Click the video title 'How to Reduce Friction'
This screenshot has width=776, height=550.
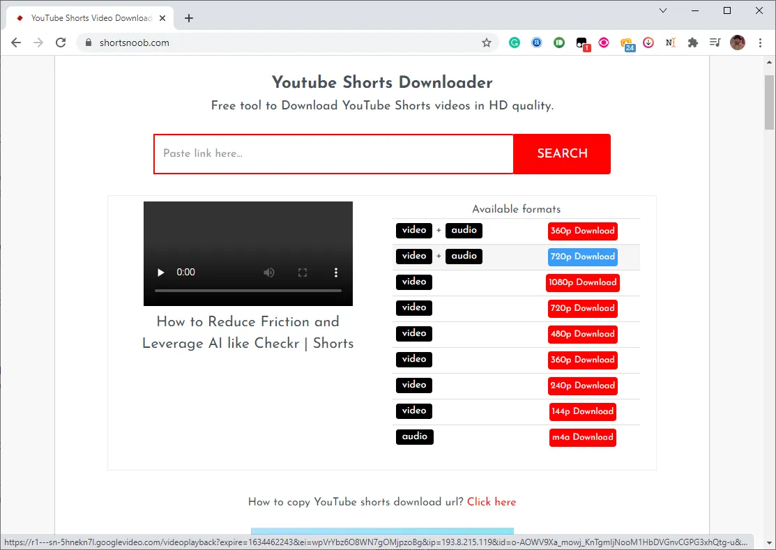point(248,333)
